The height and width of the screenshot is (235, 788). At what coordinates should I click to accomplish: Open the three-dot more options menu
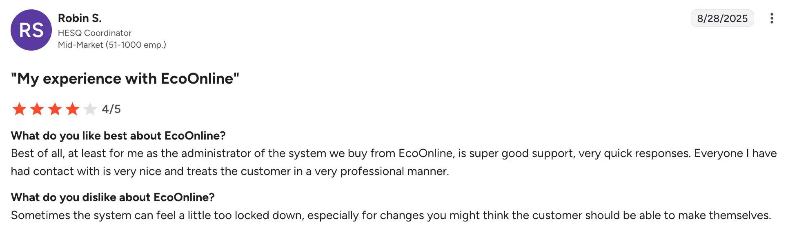pos(771,18)
